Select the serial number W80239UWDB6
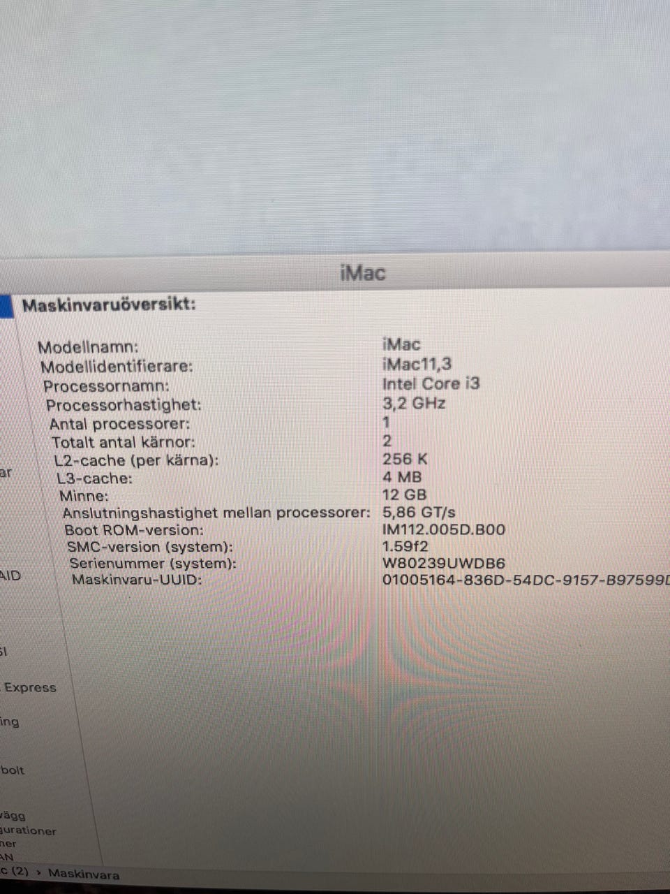The height and width of the screenshot is (894, 670). [x=444, y=563]
